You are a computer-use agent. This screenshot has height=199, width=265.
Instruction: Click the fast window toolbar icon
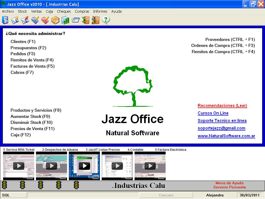[75, 20]
